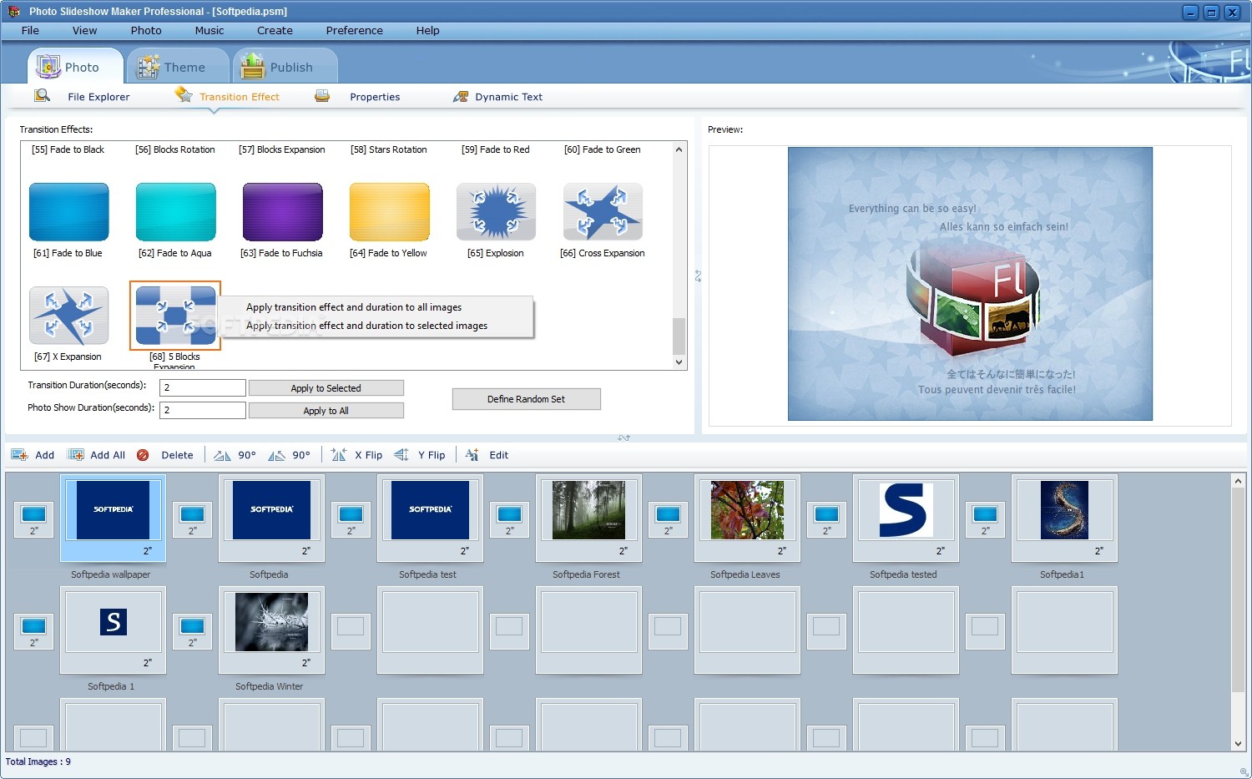The width and height of the screenshot is (1252, 779).
Task: Click Define Random Set button
Action: point(527,399)
